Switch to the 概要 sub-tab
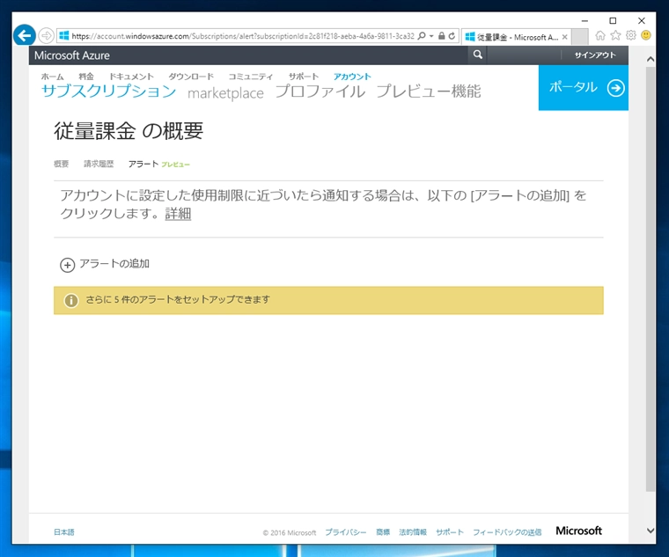This screenshot has height=557, width=669. (x=61, y=164)
